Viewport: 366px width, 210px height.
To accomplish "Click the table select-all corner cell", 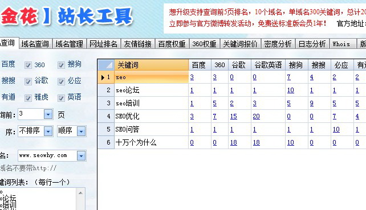I will [x=106, y=65].
